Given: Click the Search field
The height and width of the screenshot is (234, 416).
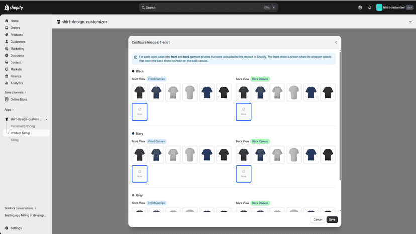Looking at the screenshot, I should (209, 8).
